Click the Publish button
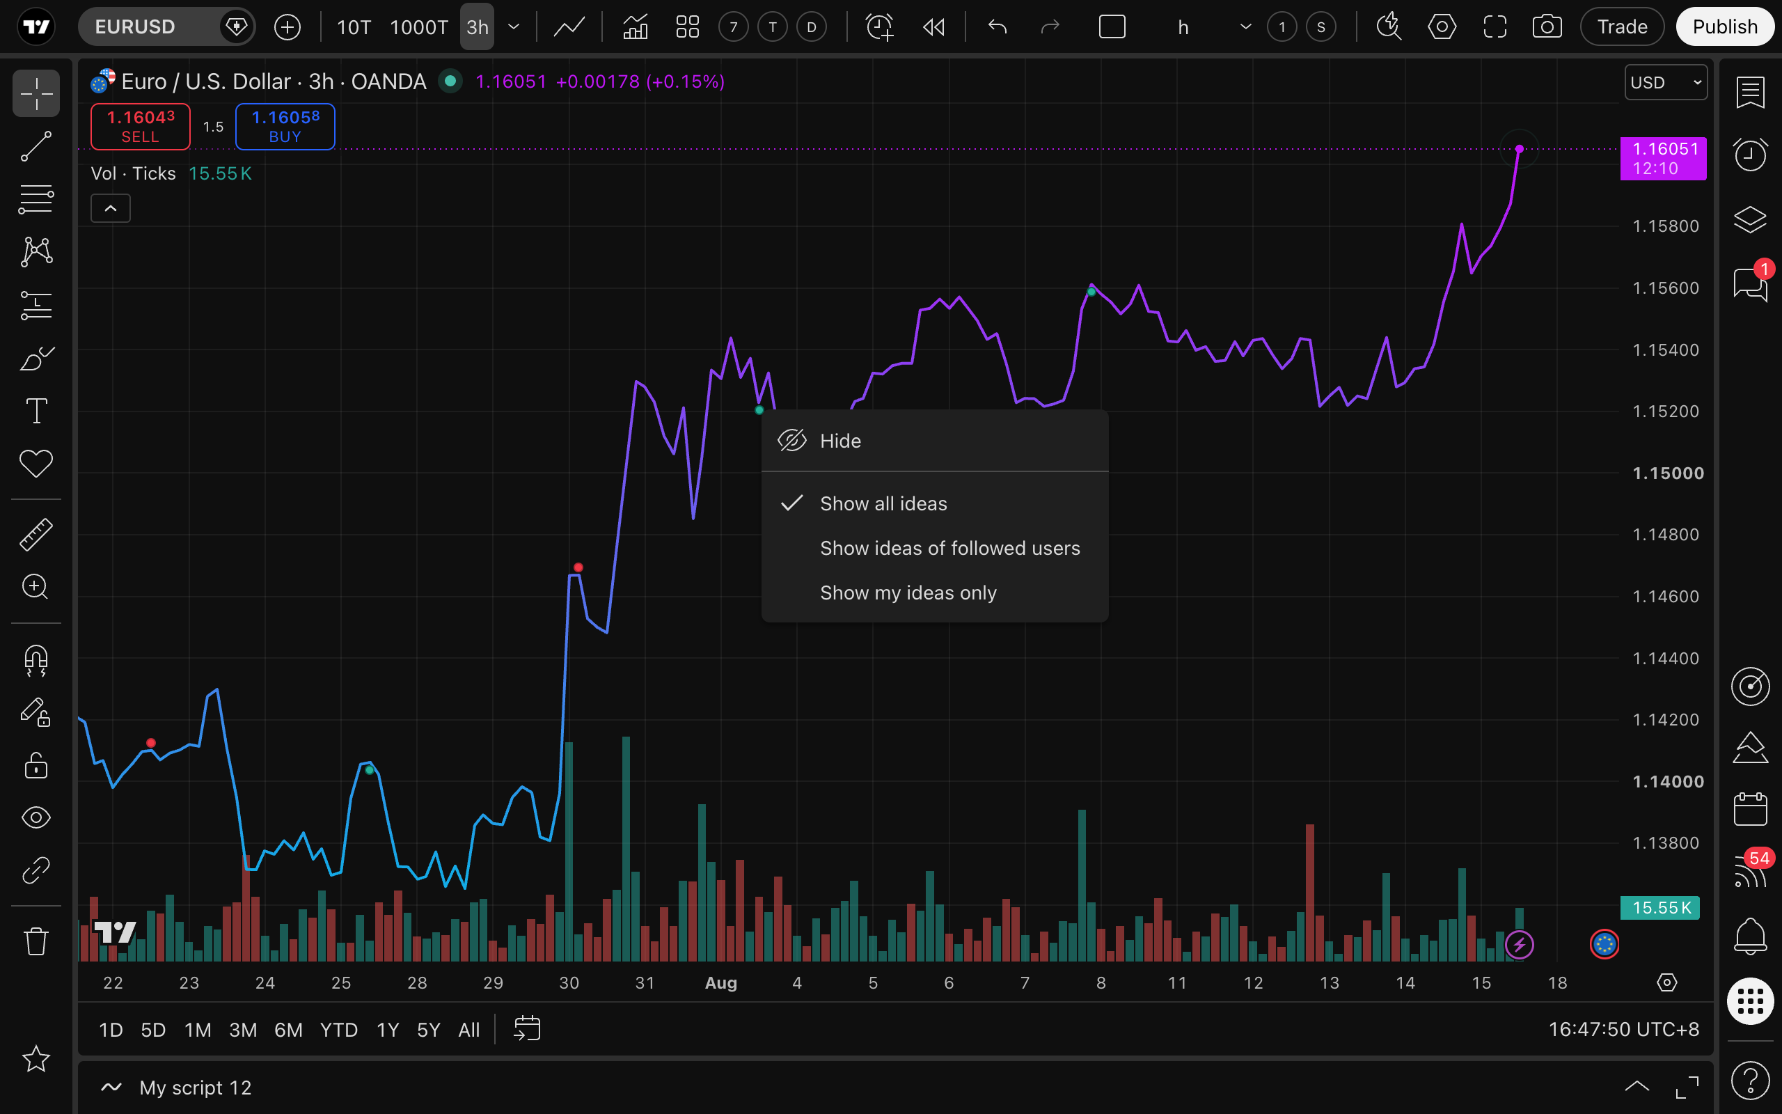 (1724, 27)
